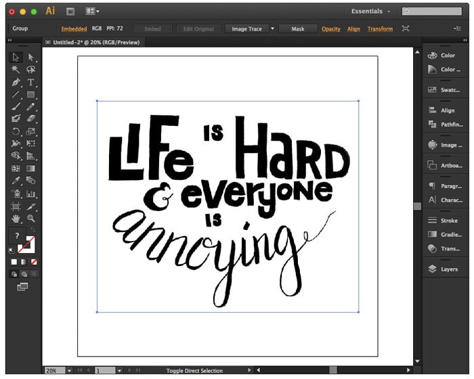Select the Pencil tool
474x379 pixels.
(x=30, y=106)
